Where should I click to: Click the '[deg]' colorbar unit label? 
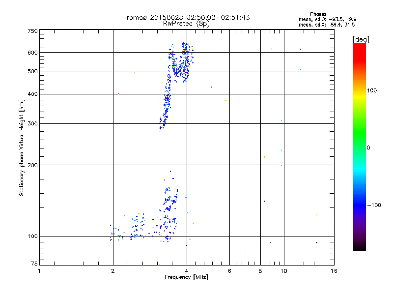pyautogui.click(x=361, y=39)
